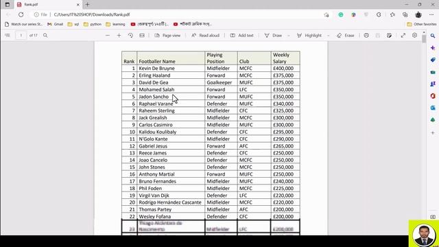Add a new sidebar app with plus
Screen dimensions: 439x247
click(433, 132)
